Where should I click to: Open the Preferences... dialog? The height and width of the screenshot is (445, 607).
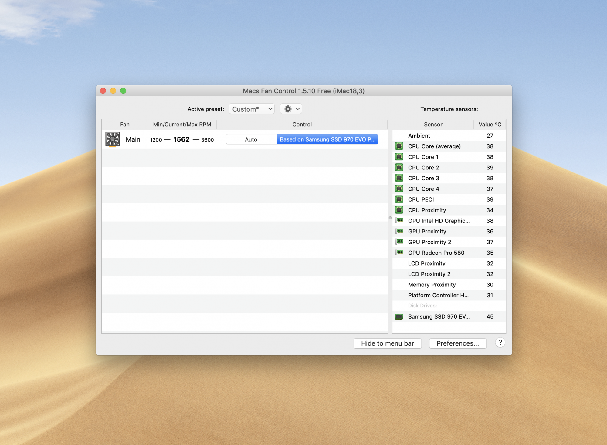point(457,343)
